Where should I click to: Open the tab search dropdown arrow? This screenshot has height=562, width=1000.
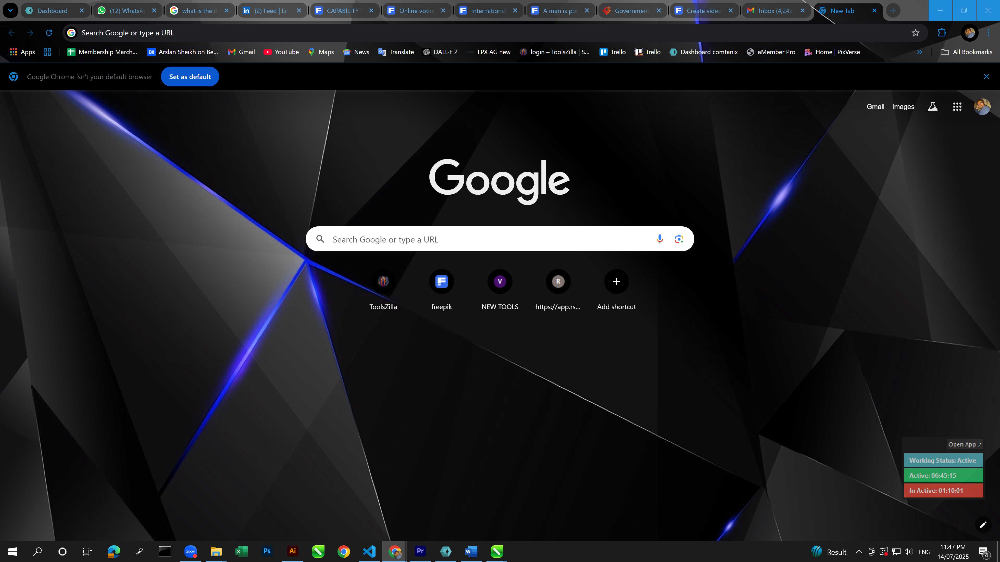coord(10,10)
